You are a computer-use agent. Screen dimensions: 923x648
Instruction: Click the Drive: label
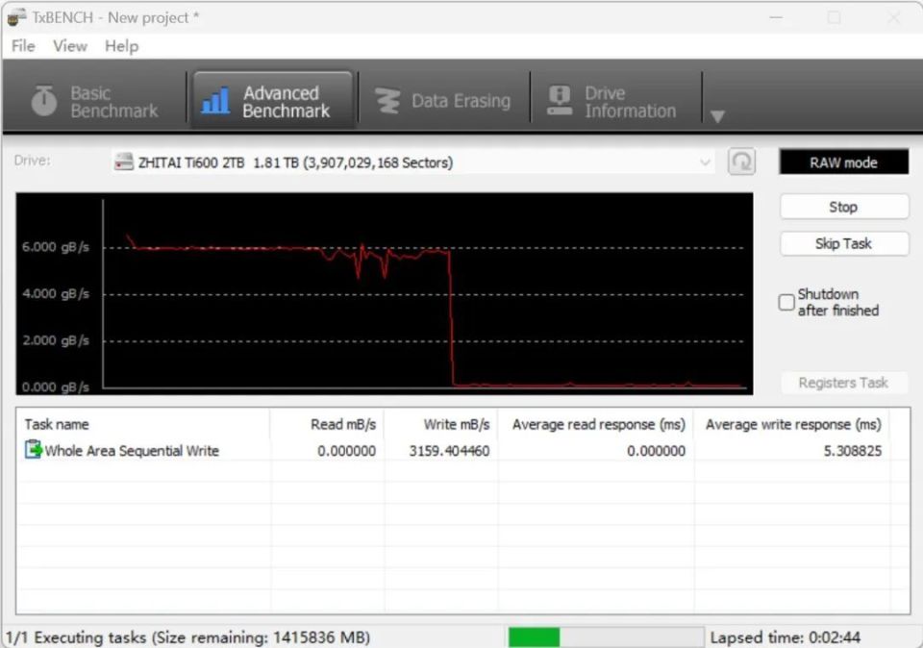click(33, 161)
